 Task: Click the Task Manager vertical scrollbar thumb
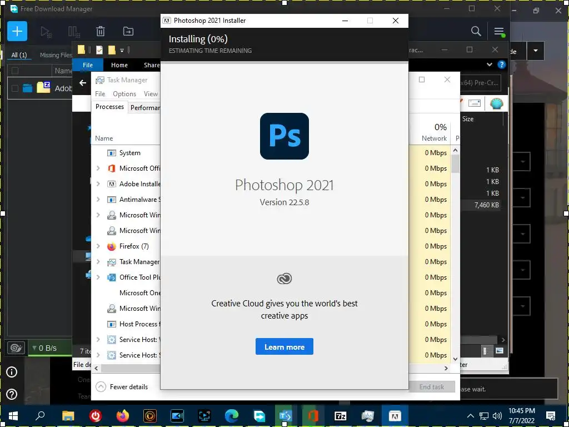[455, 164]
